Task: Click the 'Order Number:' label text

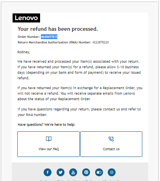Action: pyautogui.click(x=29, y=37)
